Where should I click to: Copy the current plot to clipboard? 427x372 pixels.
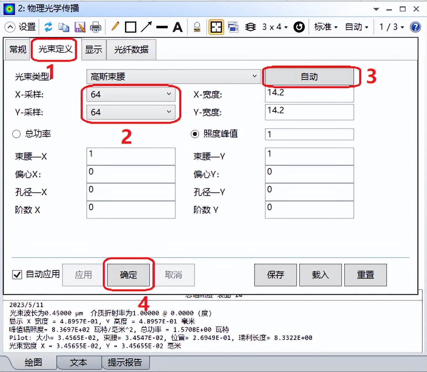[64, 27]
